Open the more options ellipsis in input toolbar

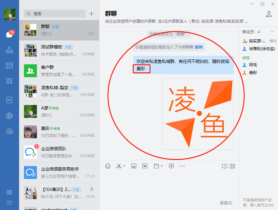click(x=182, y=166)
